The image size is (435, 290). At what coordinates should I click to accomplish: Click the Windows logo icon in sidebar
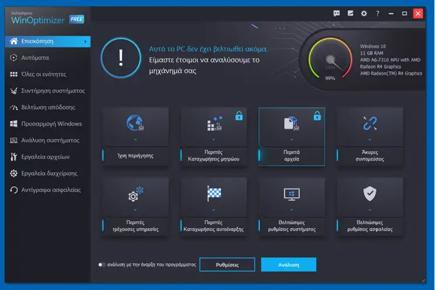pos(13,124)
